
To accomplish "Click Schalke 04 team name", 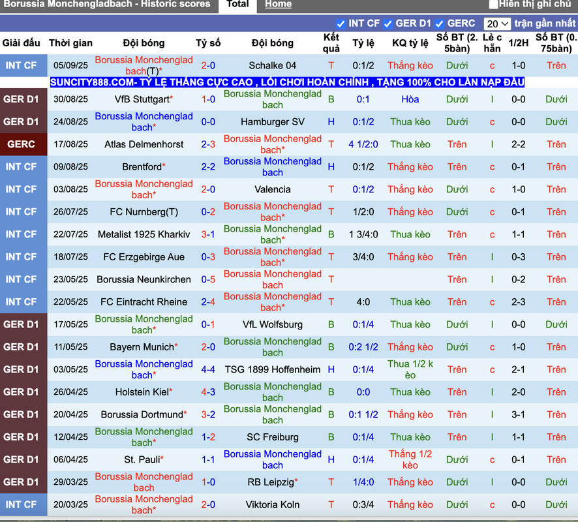I will [x=273, y=66].
